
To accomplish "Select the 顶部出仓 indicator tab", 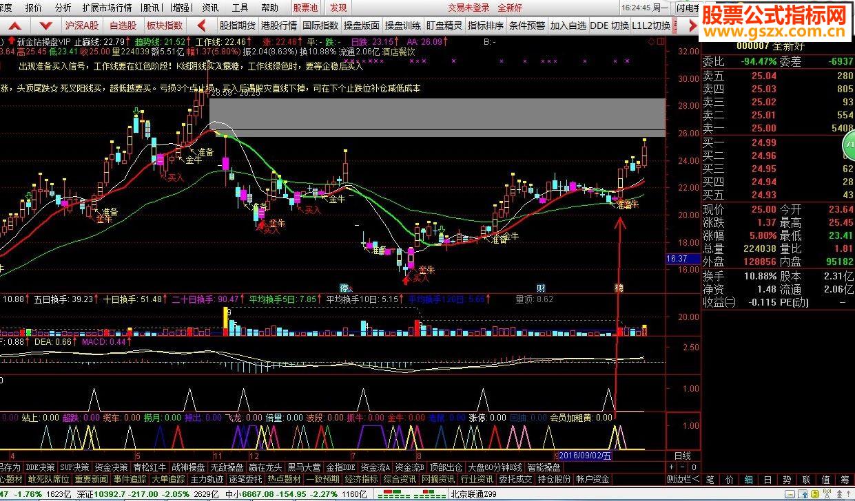I will [447, 467].
